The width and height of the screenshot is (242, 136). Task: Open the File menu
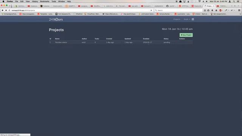17,2
